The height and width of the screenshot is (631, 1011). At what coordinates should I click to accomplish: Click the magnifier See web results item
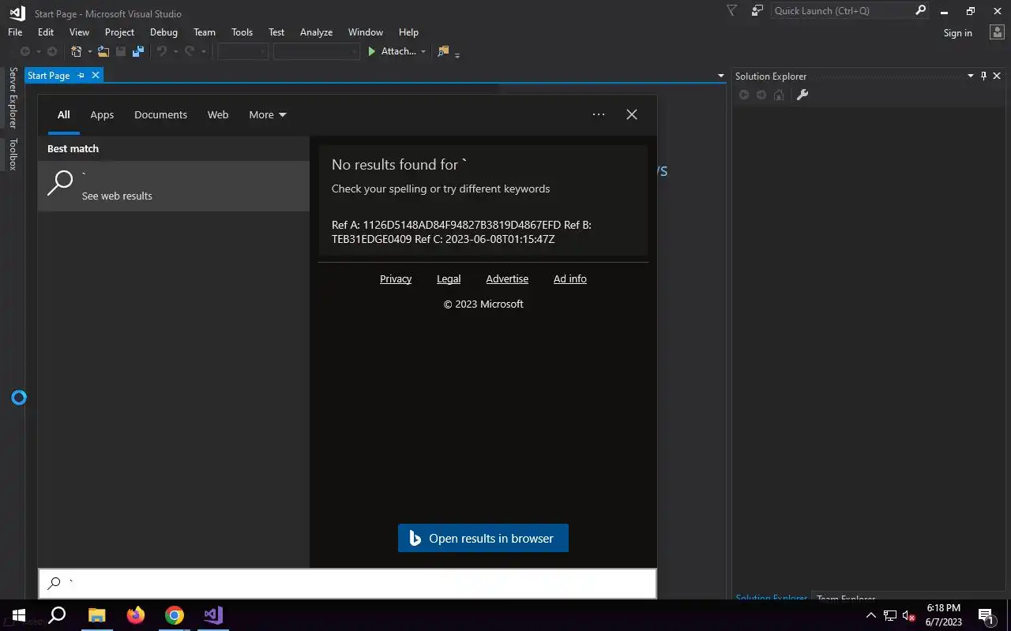click(174, 186)
